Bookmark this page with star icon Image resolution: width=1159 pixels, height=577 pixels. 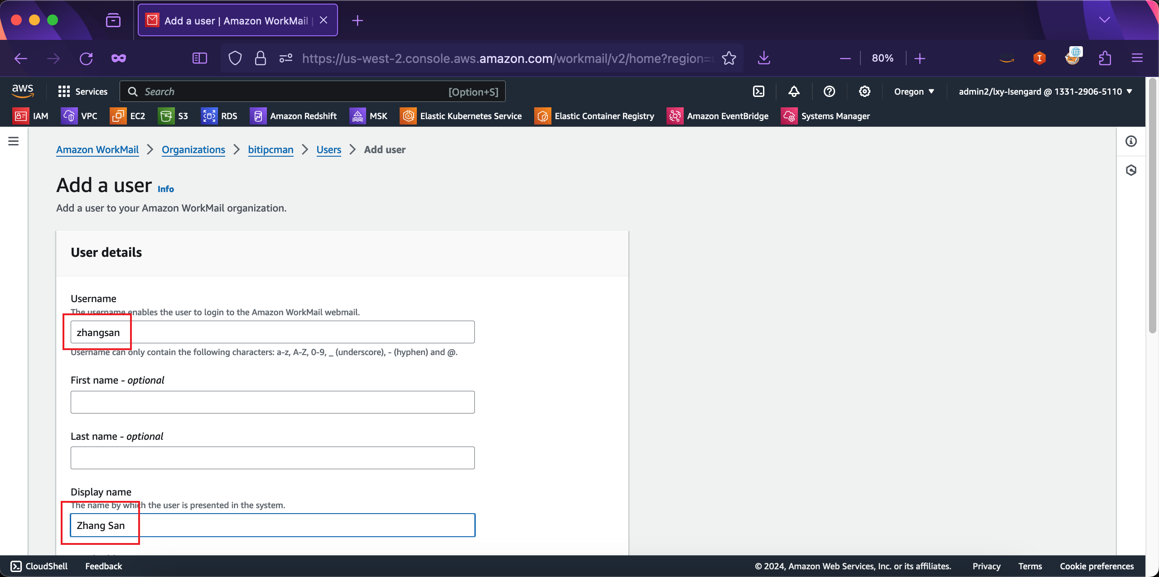(729, 58)
